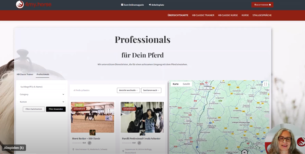The image size is (305, 154).
Task: Click the heart icon on Ursula Schuster photo
Action: click(161, 105)
